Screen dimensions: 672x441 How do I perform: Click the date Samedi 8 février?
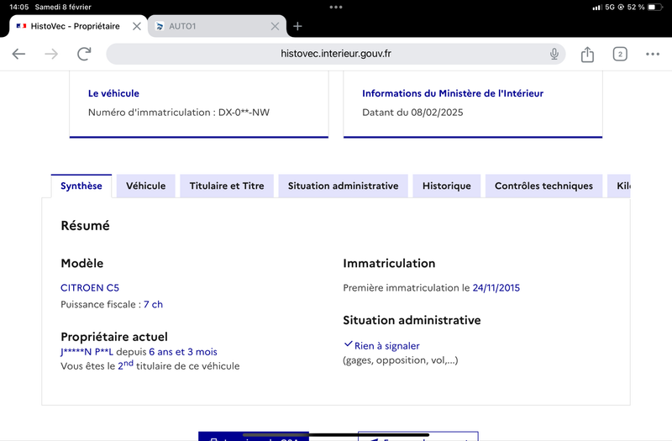[x=63, y=7]
